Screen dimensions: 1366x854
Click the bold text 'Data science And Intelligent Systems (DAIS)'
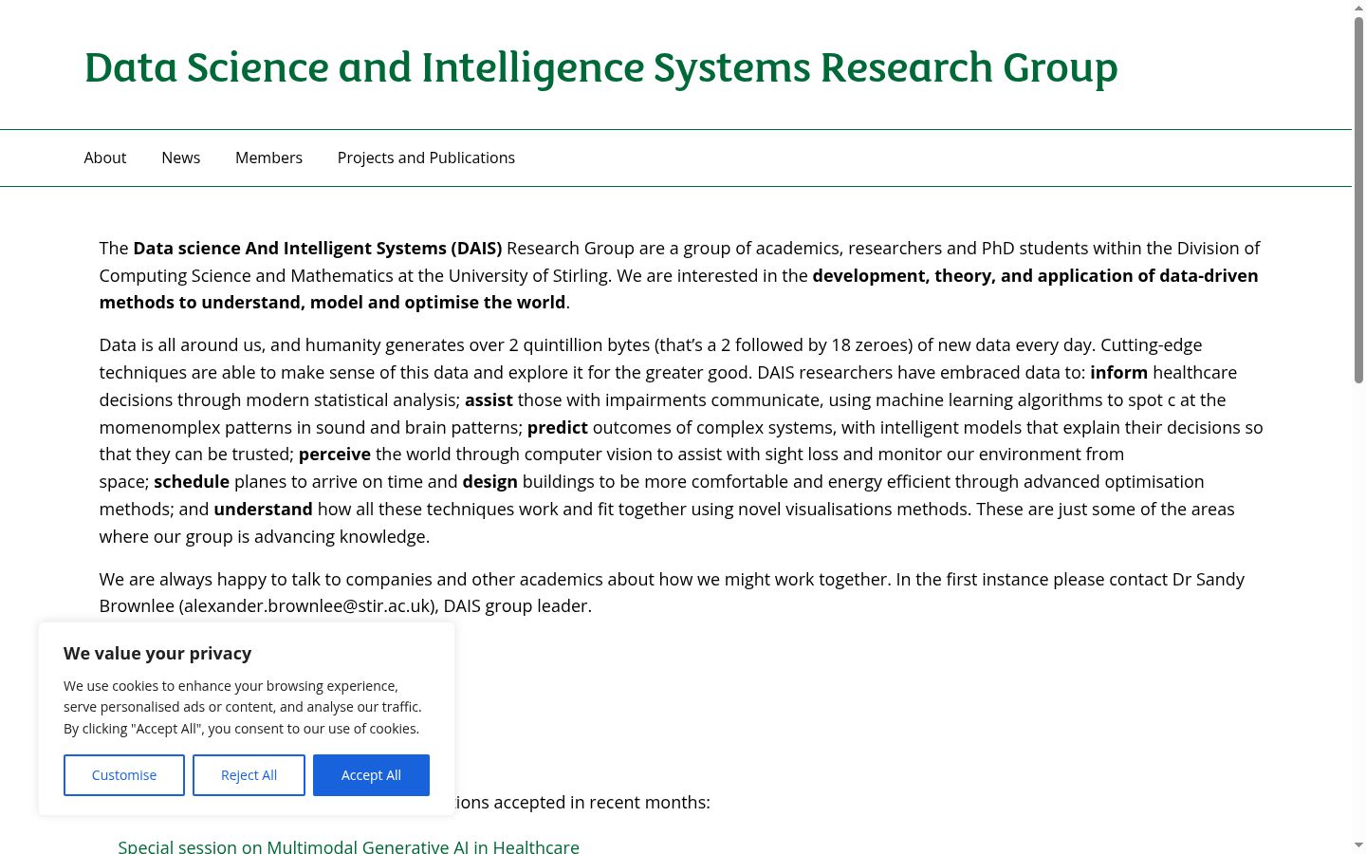point(318,248)
